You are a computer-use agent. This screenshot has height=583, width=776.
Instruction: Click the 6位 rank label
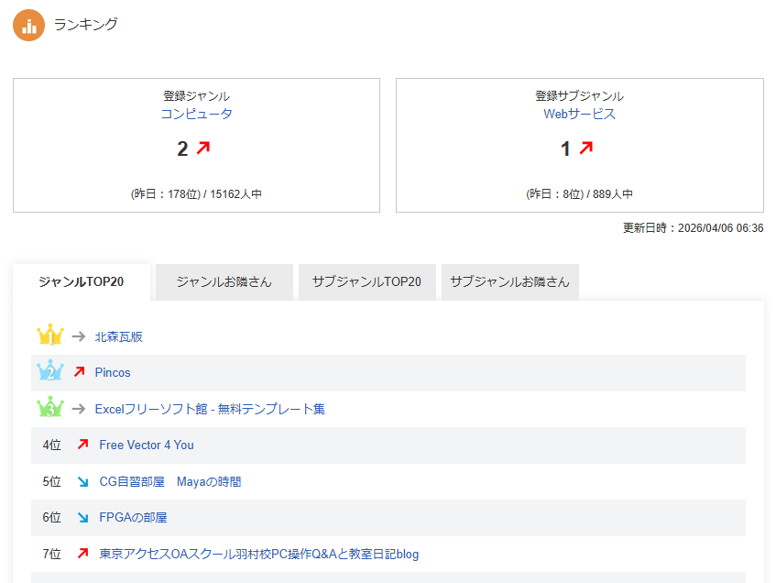pyautogui.click(x=52, y=518)
